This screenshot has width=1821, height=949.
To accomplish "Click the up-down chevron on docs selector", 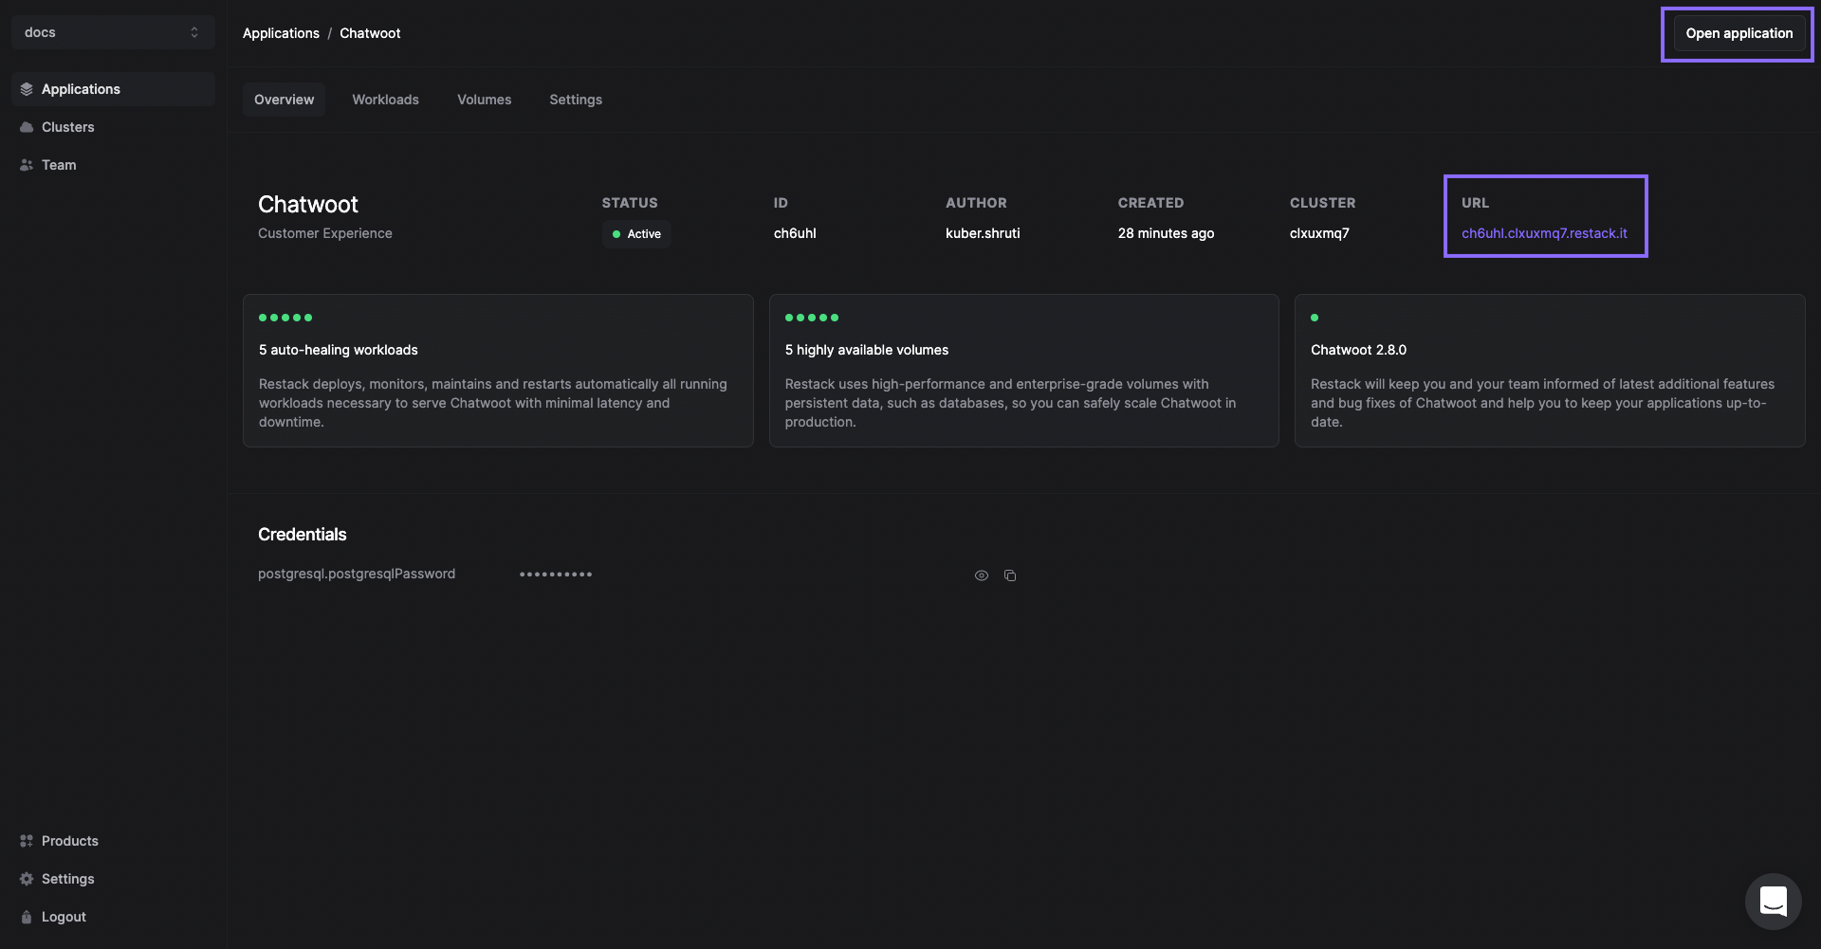I will pyautogui.click(x=194, y=32).
